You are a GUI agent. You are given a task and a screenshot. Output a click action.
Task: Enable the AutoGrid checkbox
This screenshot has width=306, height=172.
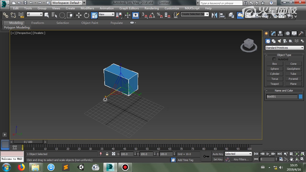click(275, 59)
